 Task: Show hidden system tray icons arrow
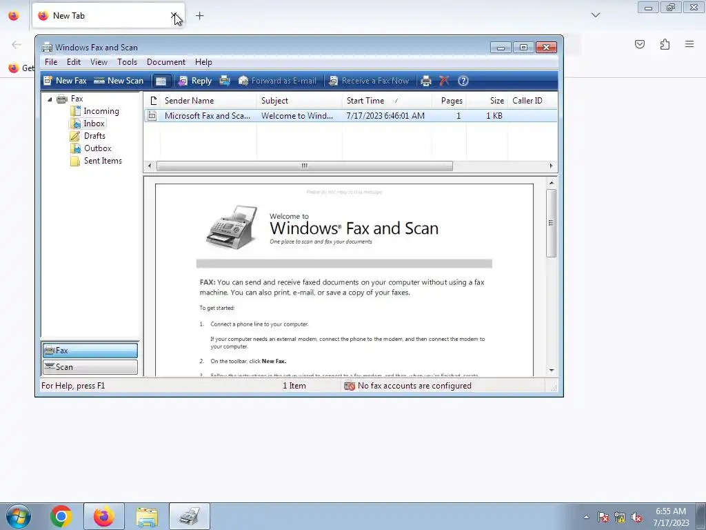[586, 517]
